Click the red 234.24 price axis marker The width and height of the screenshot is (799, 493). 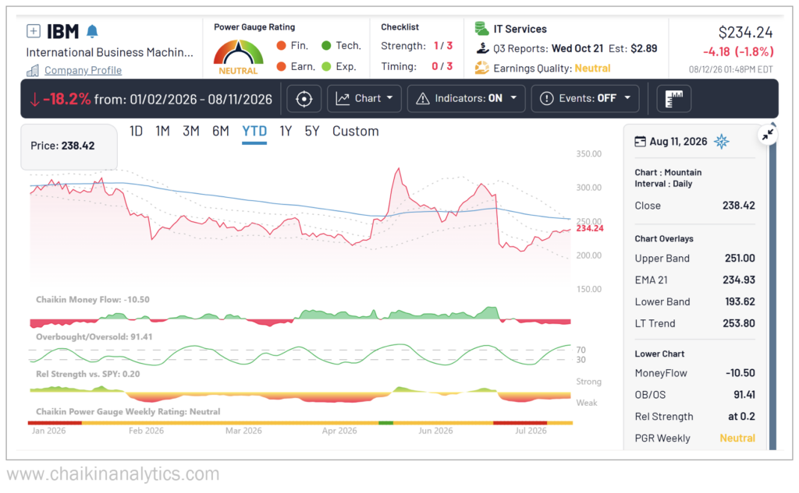pyautogui.click(x=590, y=228)
